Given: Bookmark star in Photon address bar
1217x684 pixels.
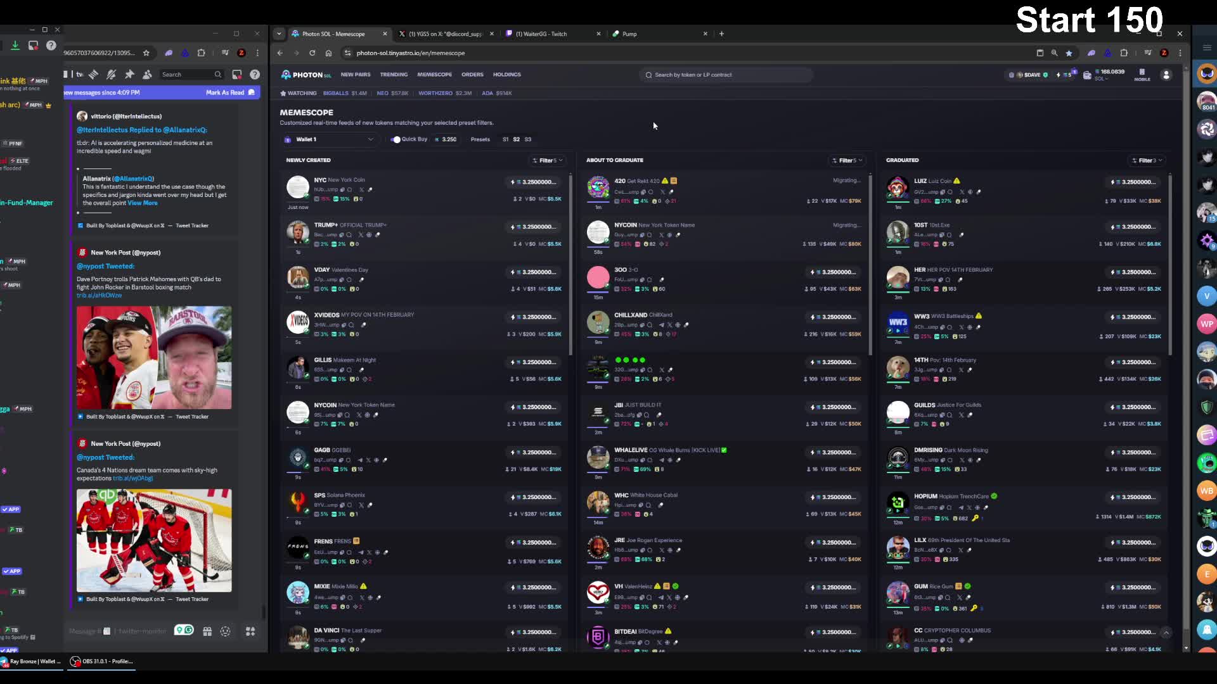Looking at the screenshot, I should pyautogui.click(x=1069, y=53).
